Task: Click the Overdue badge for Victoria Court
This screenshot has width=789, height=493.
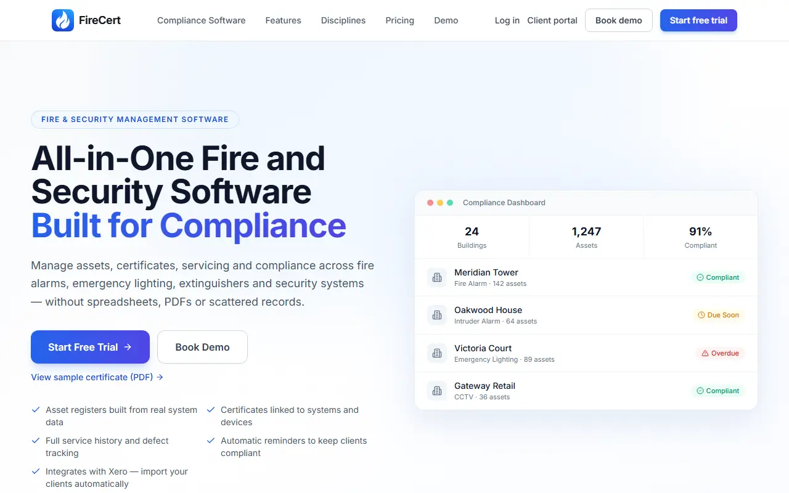Action: click(721, 353)
